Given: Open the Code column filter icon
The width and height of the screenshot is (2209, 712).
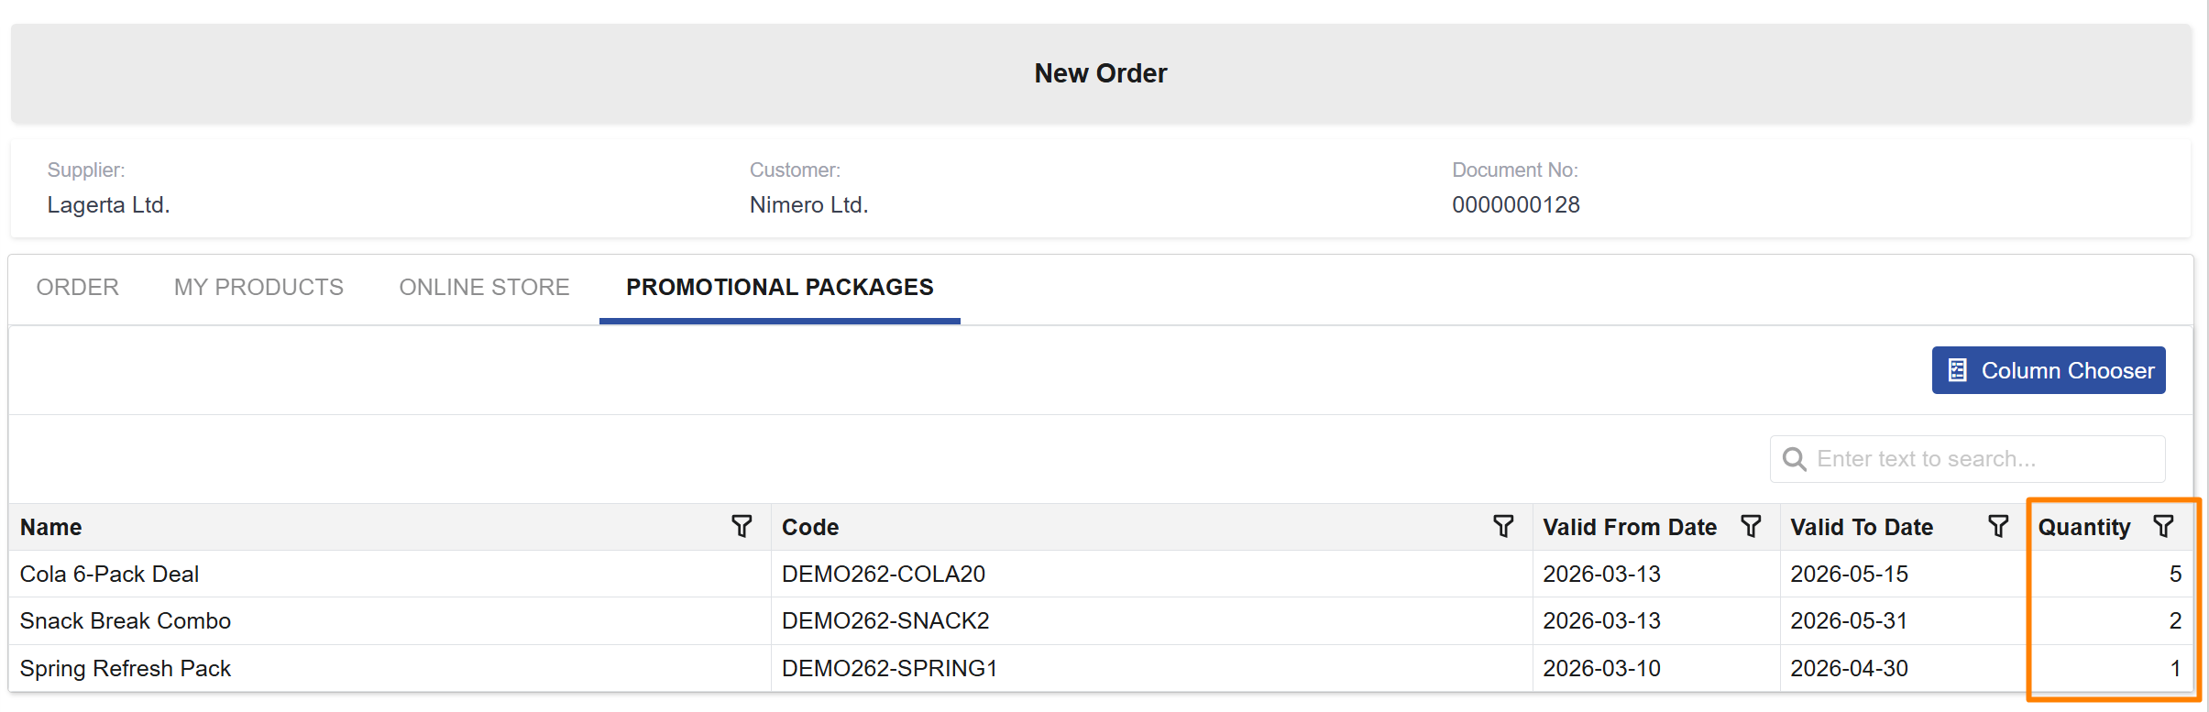Looking at the screenshot, I should (x=1503, y=526).
